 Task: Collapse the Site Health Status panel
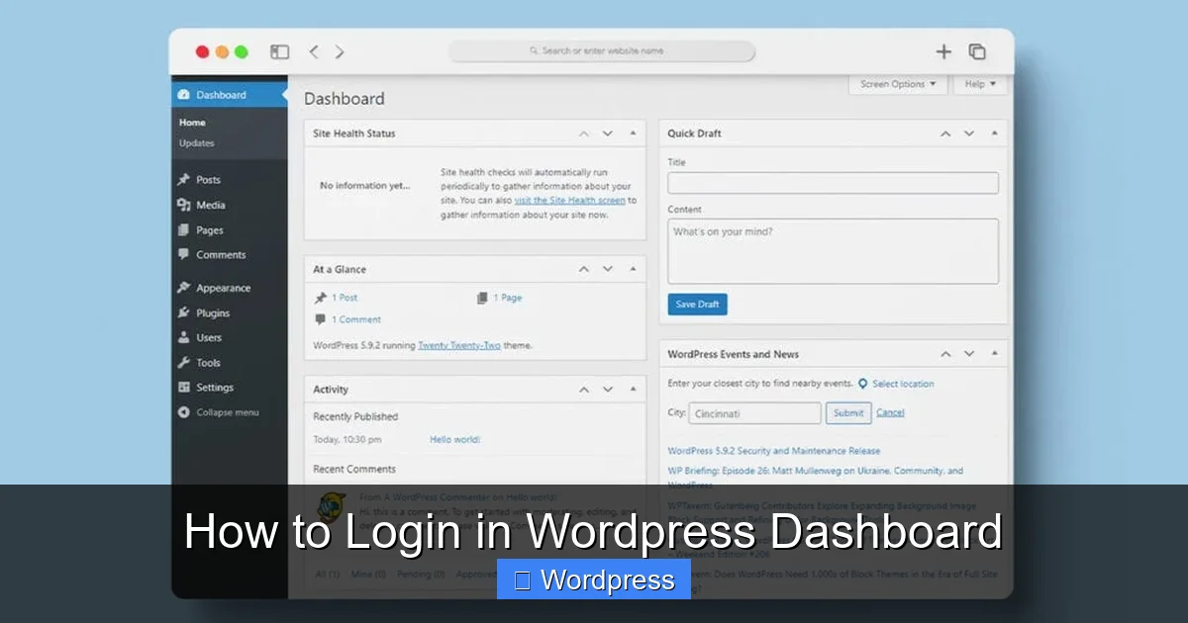633,133
